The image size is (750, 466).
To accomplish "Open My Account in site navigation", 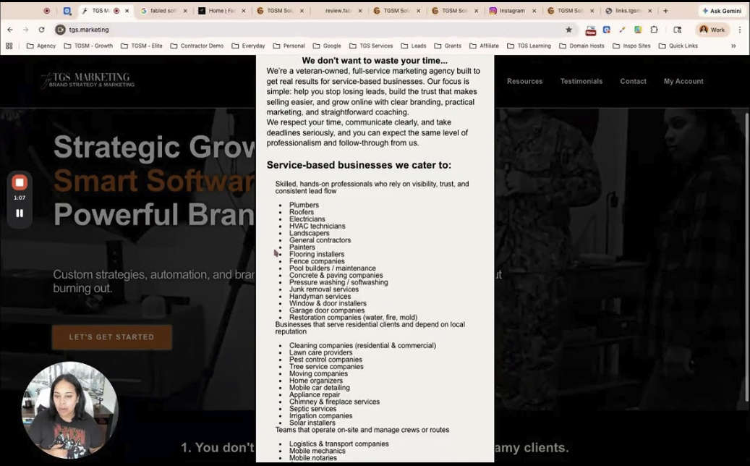I will click(683, 81).
